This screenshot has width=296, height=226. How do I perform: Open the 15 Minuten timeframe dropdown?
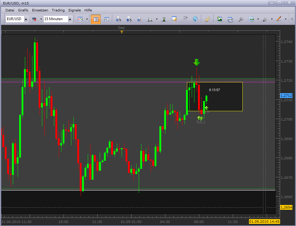[70, 19]
